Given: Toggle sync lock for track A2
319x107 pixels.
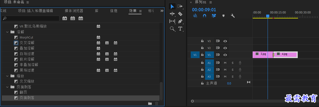Looking at the screenshot, I should pyautogui.click(x=218, y=70).
